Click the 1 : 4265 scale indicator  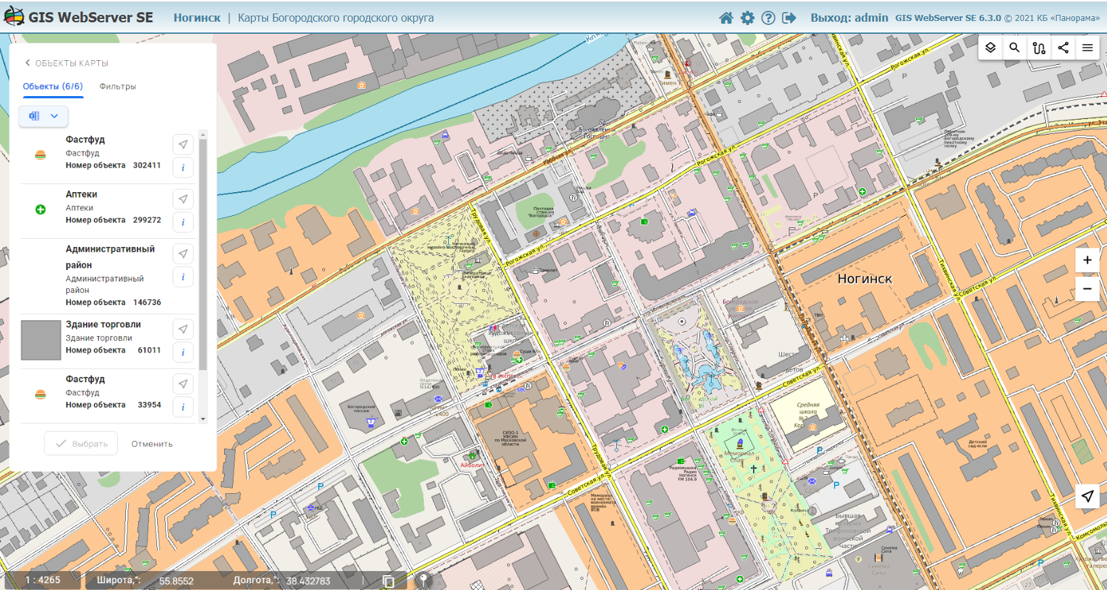pyautogui.click(x=43, y=581)
